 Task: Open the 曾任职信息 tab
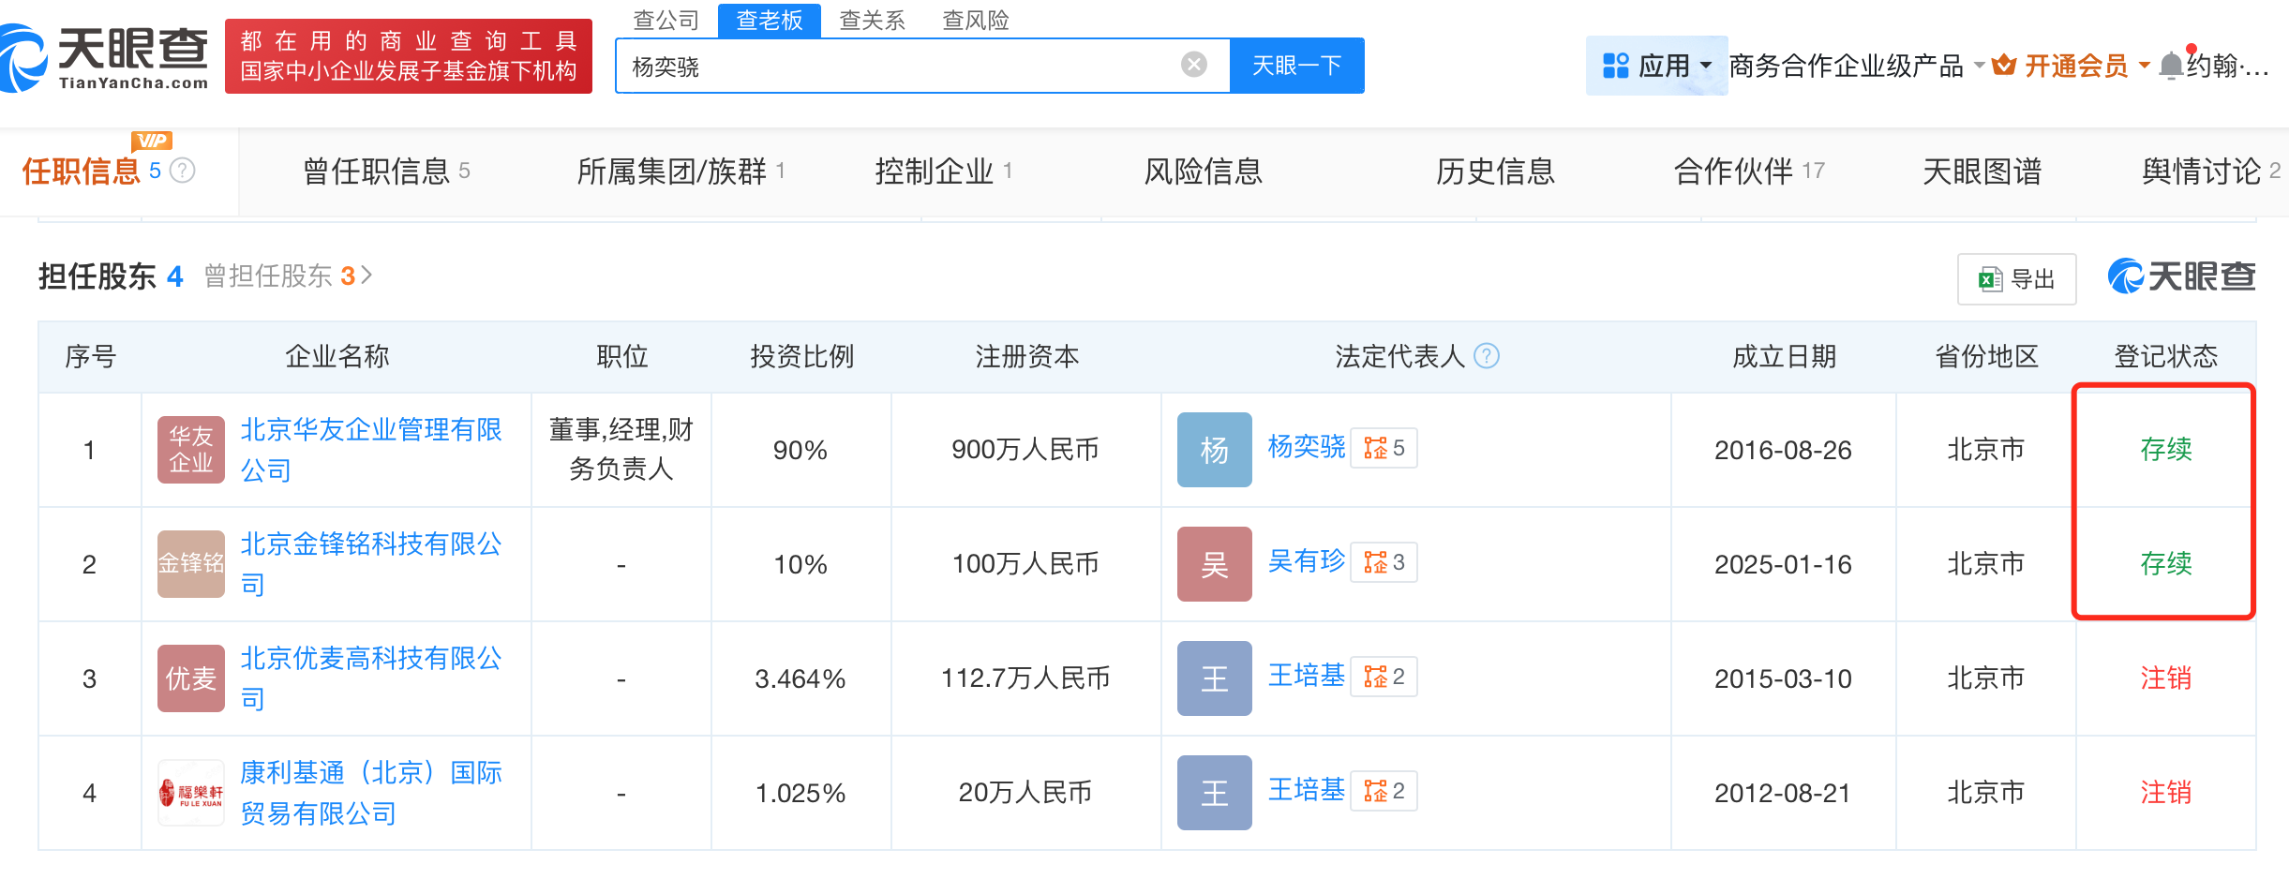(386, 171)
